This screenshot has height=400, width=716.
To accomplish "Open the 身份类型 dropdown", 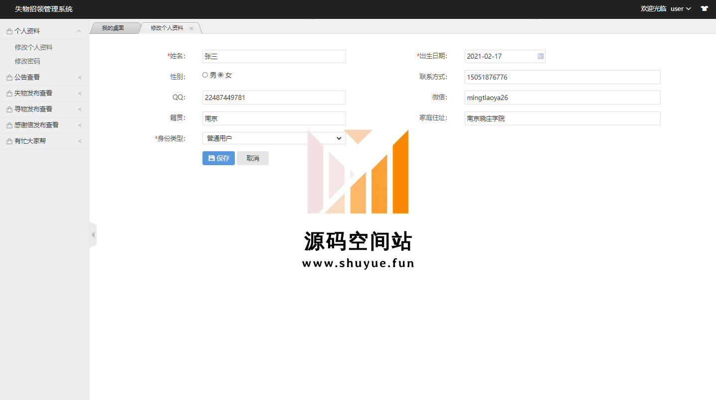I will (x=274, y=138).
